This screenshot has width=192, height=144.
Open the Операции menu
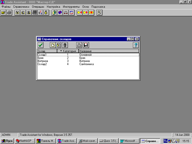pyautogui.click(x=38, y=7)
